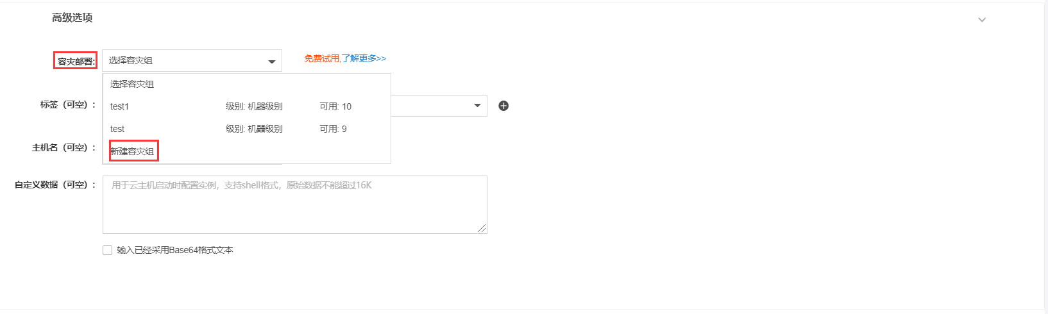Screen dimensions: 1048x314
Task: Open the 了解更多>> link
Action: [x=364, y=58]
